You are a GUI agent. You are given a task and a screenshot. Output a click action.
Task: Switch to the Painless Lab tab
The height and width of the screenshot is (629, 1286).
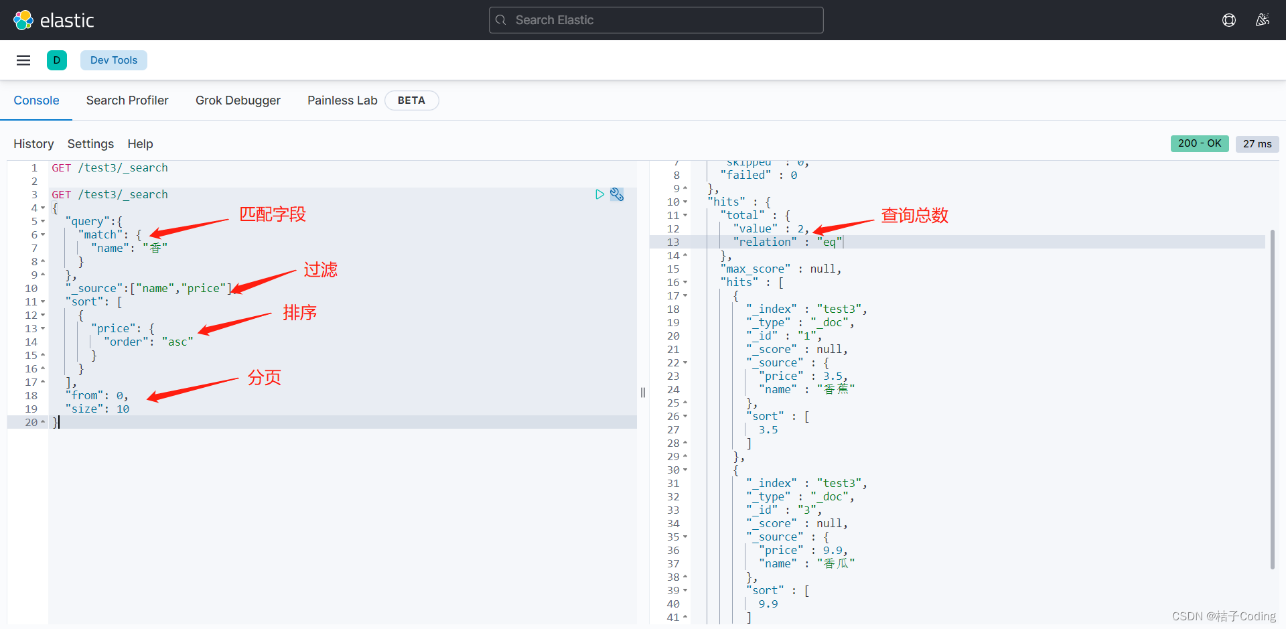[342, 100]
